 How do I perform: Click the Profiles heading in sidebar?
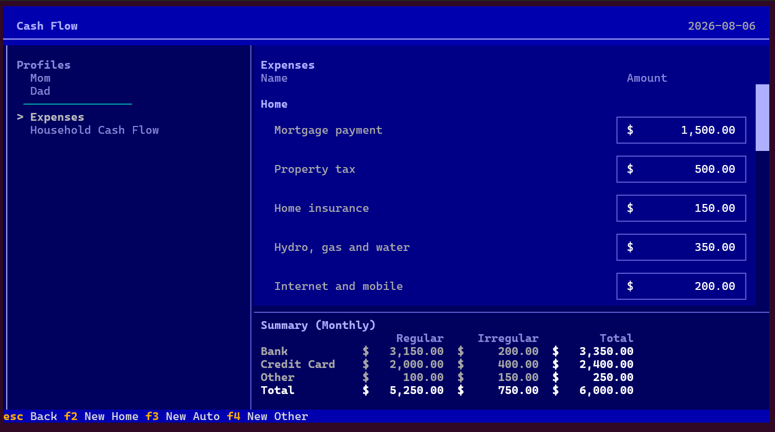[x=43, y=65]
